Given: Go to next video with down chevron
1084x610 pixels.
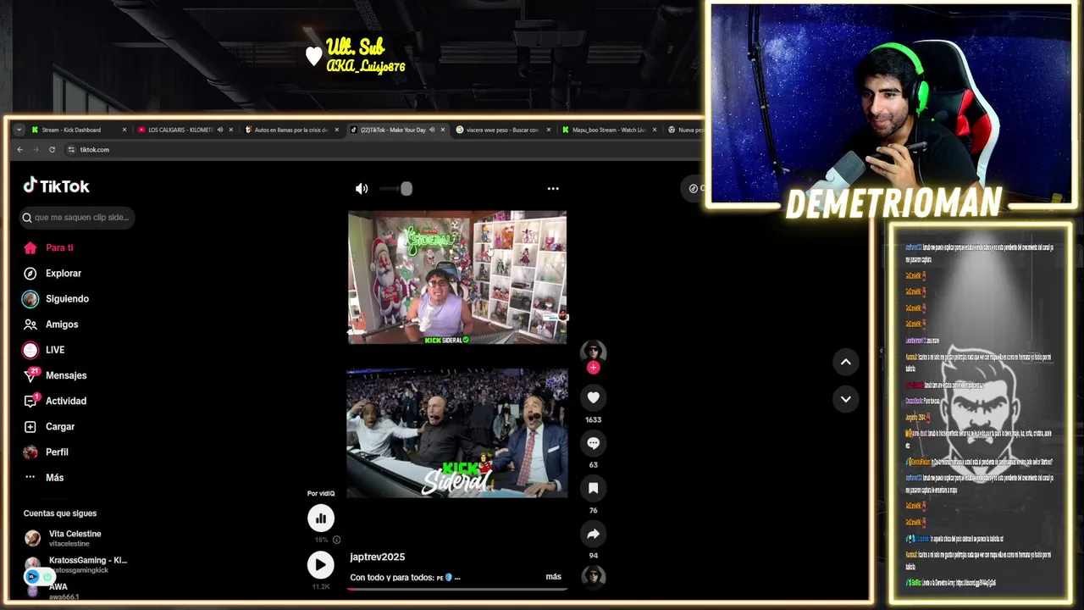Looking at the screenshot, I should click(845, 399).
